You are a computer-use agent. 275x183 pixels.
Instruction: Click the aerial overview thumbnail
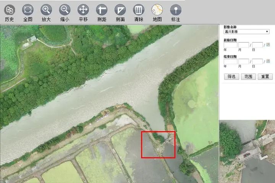click(x=247, y=151)
